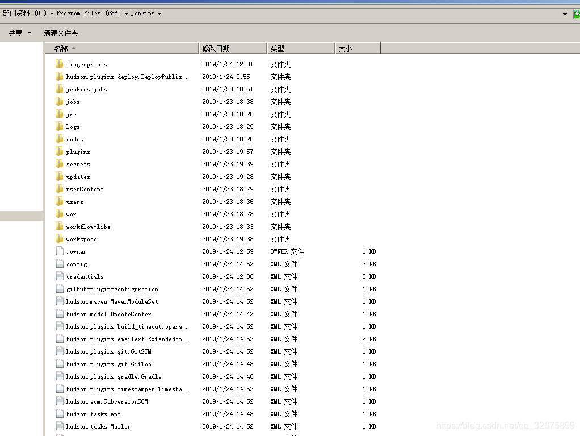
Task: Select the war folder icon
Action: tap(59, 214)
